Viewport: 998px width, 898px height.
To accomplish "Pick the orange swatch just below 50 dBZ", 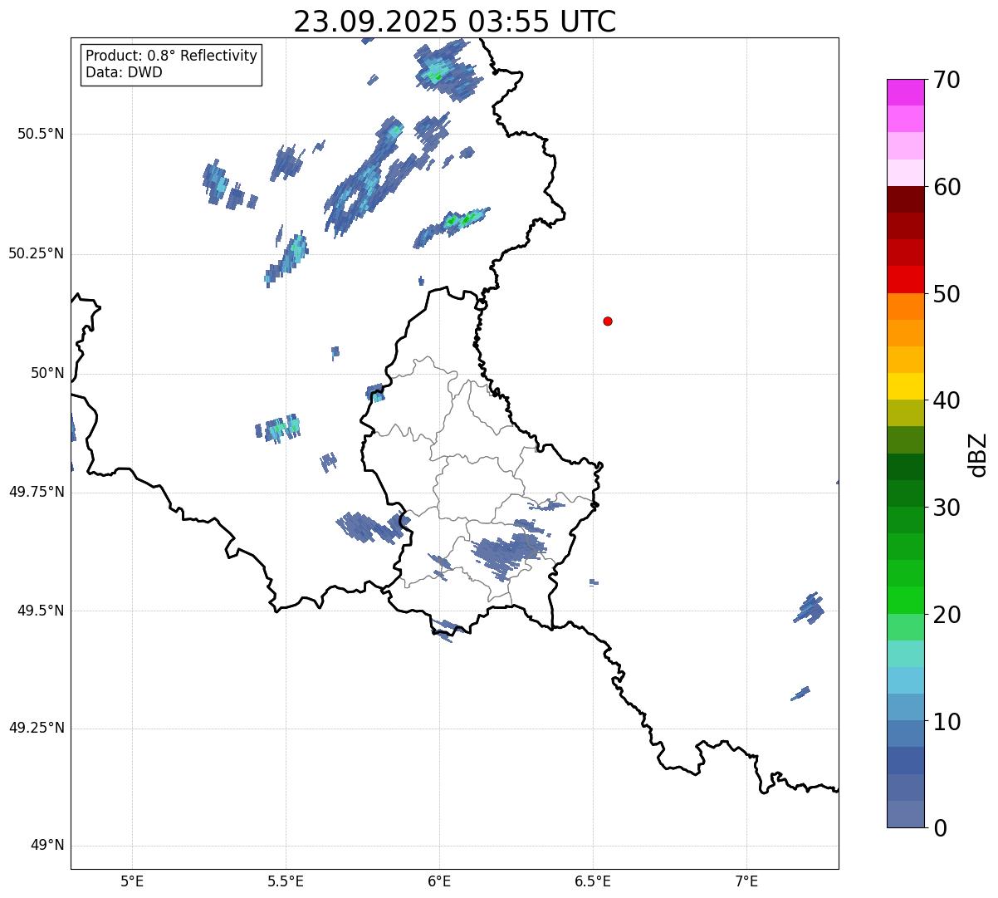I will (x=906, y=307).
